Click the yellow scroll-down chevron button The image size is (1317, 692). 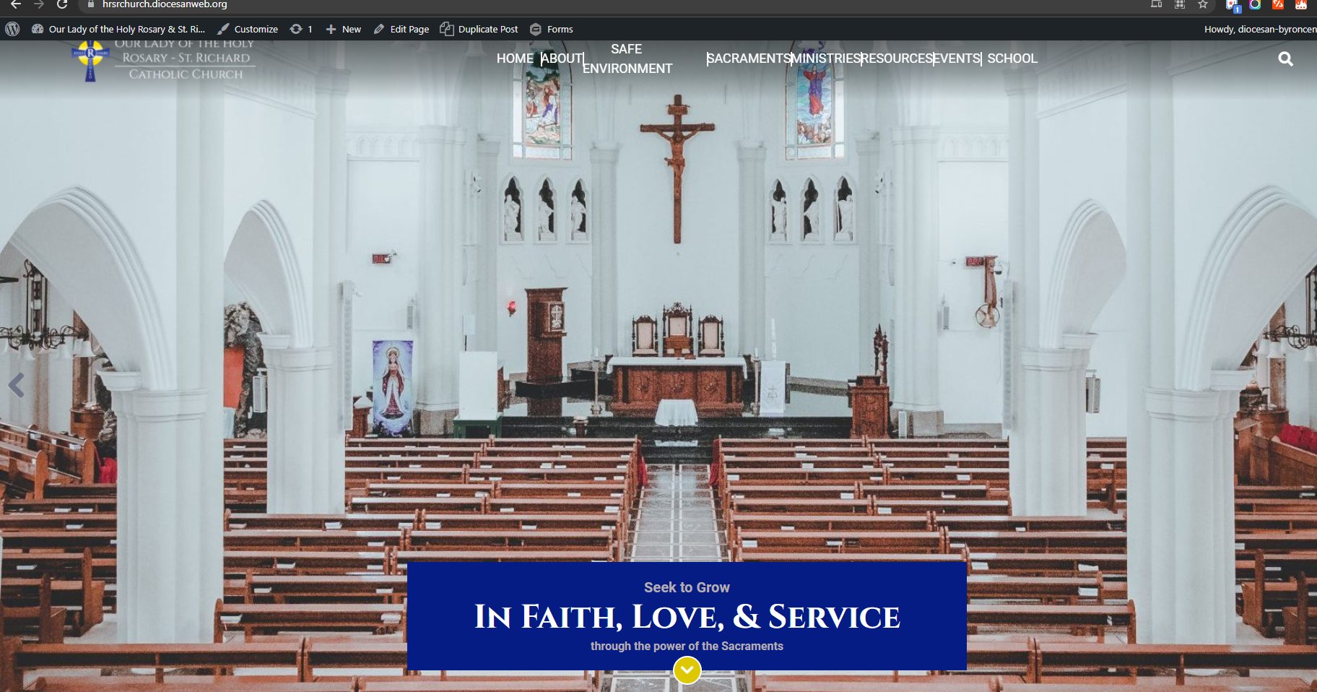(x=687, y=670)
